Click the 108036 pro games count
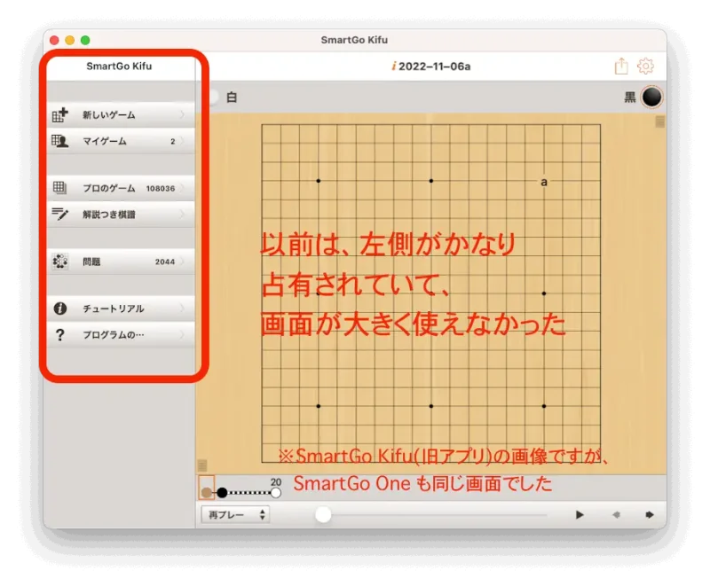Screen dimensions: 710x586 [161, 188]
